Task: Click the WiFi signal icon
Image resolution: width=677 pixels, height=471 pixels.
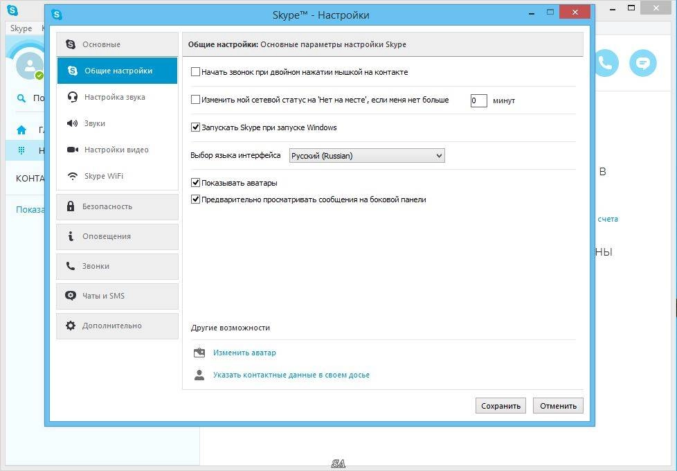Action: [x=73, y=177]
